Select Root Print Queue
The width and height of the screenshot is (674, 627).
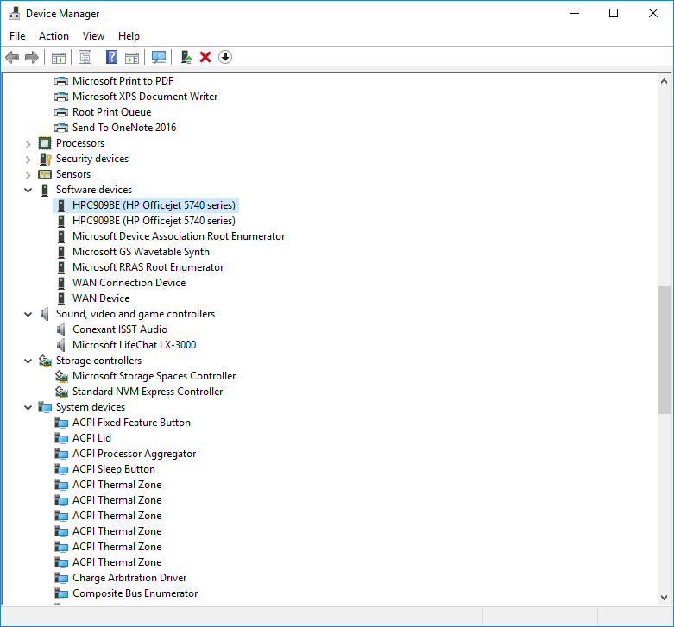pyautogui.click(x=112, y=112)
